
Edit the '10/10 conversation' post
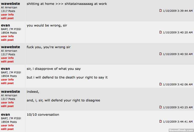click(7, 129)
